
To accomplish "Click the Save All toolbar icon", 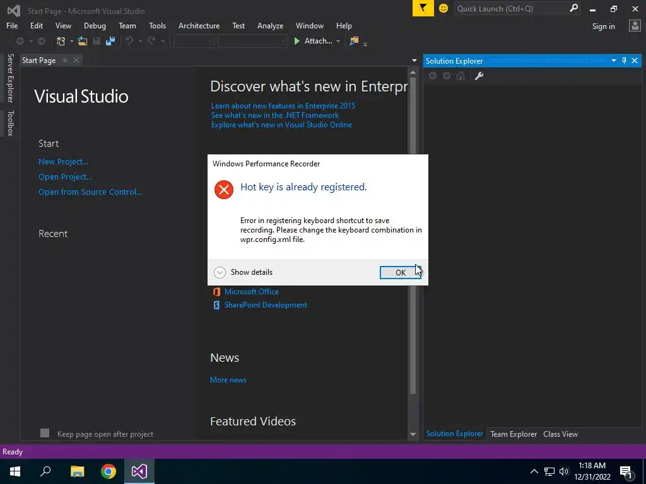I will coord(110,41).
